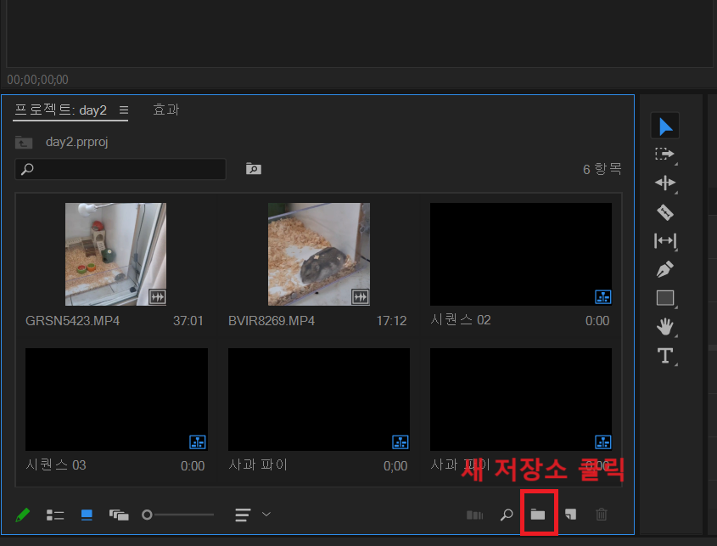The width and height of the screenshot is (717, 546).
Task: Switch to Icon view
Action: click(86, 514)
